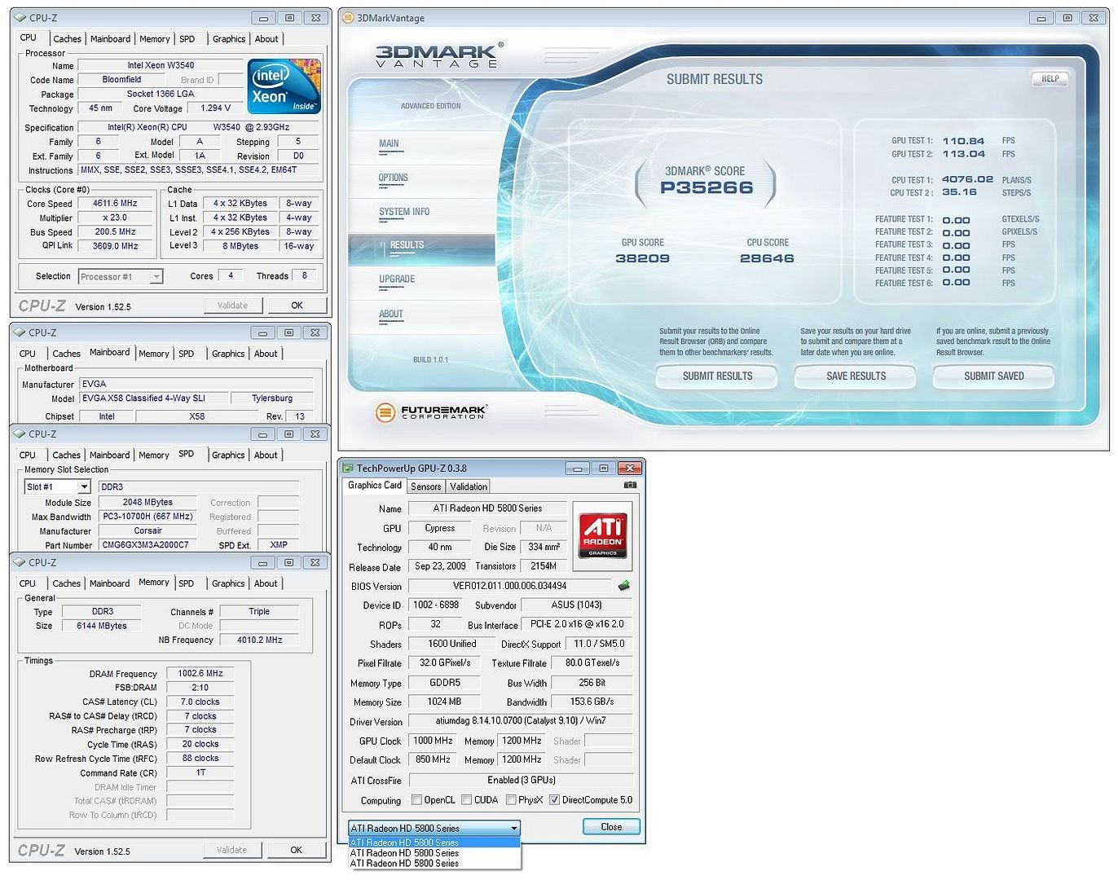
Task: Open SYSTEM INFO in 3DMark Vantage
Action: coord(404,213)
